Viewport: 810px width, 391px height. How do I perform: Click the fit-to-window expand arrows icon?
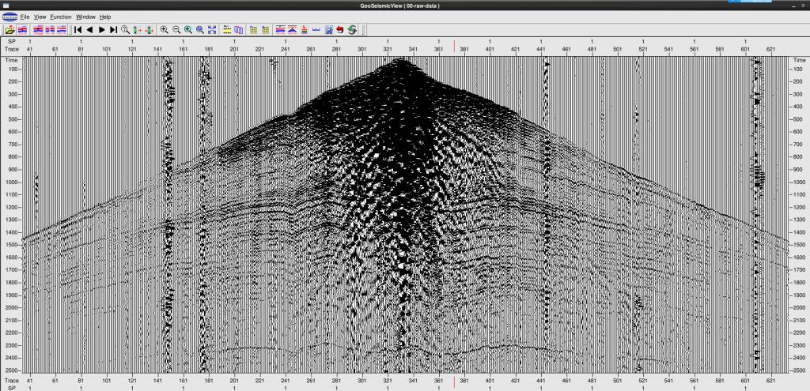(x=212, y=29)
